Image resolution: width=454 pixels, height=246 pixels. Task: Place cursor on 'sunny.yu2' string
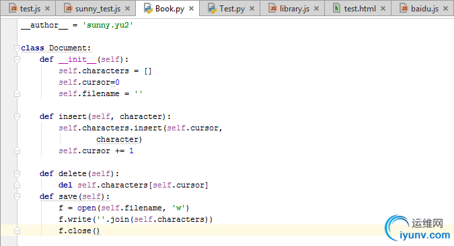coord(108,25)
